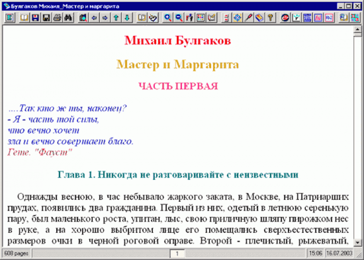
Task: Click the line 'зла и вечно совершает благо.'
Action: [70, 141]
